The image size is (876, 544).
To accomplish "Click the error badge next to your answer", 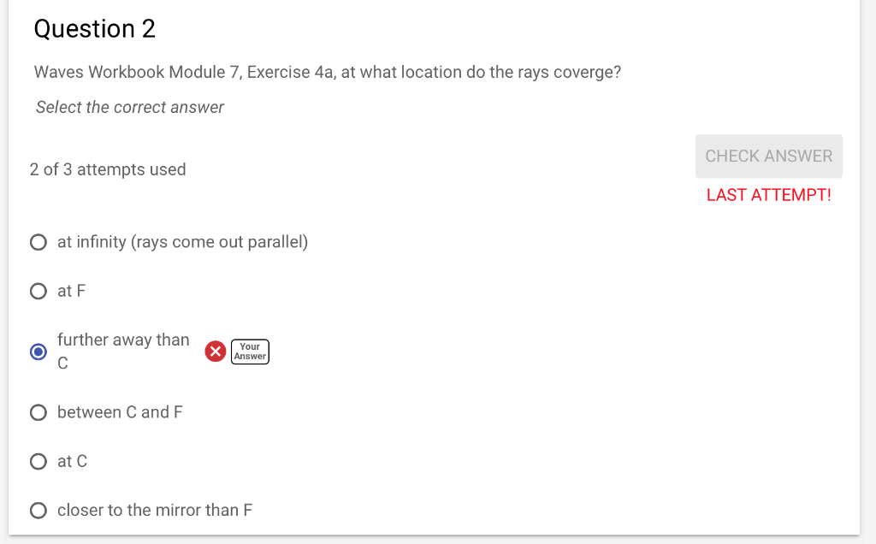I will 215,352.
